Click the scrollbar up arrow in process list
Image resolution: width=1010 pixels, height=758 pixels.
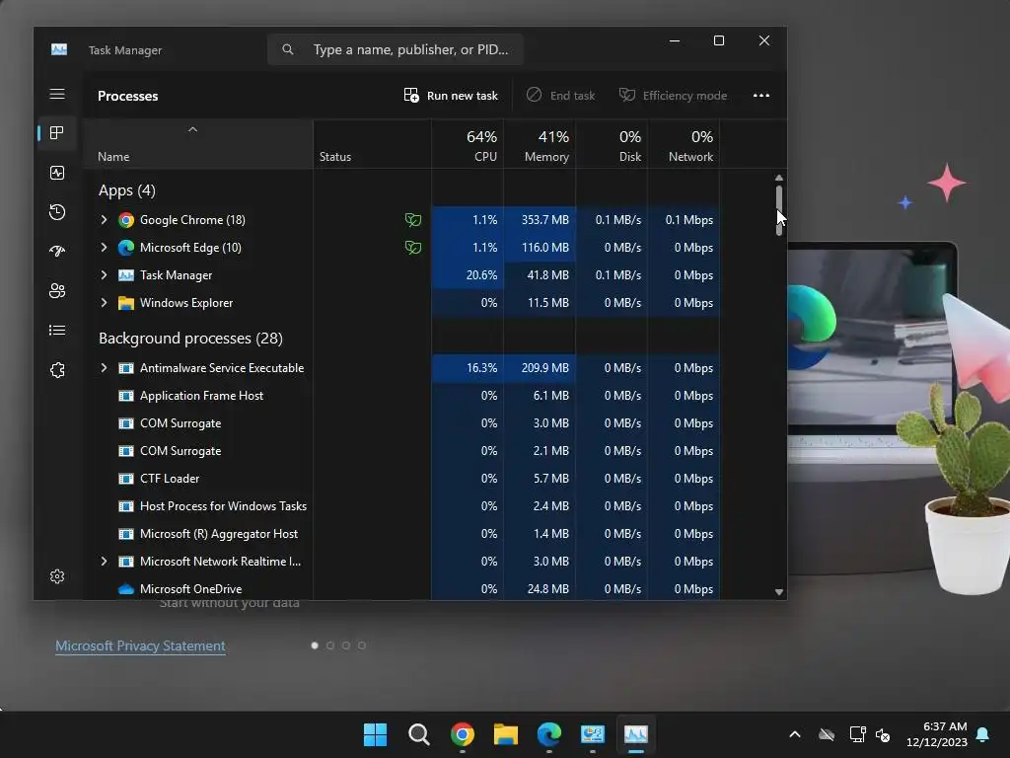click(779, 178)
